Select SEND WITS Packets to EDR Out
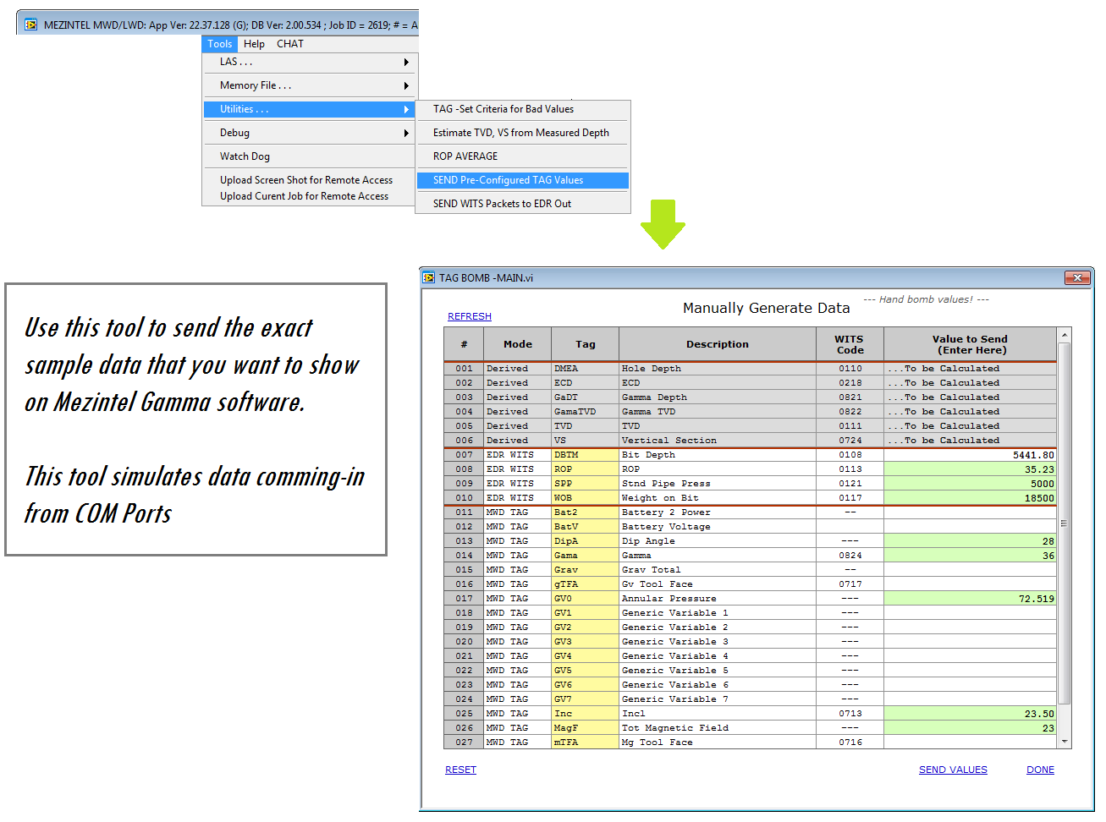1106x822 pixels. coord(523,204)
